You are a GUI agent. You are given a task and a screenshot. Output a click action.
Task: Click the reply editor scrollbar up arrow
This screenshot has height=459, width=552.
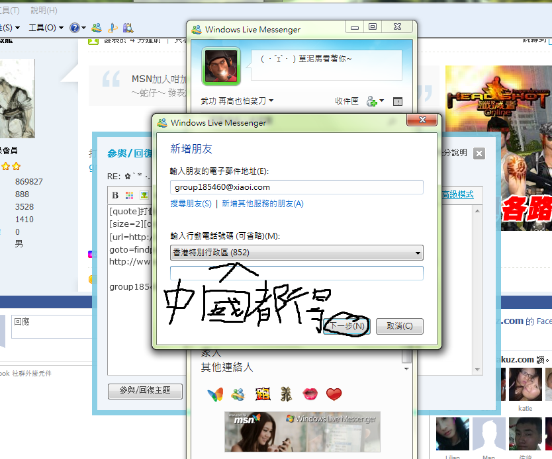pyautogui.click(x=477, y=211)
